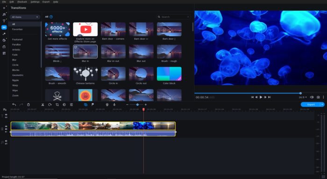Open the Sounds music-note sidebar icon

pos(4,14)
